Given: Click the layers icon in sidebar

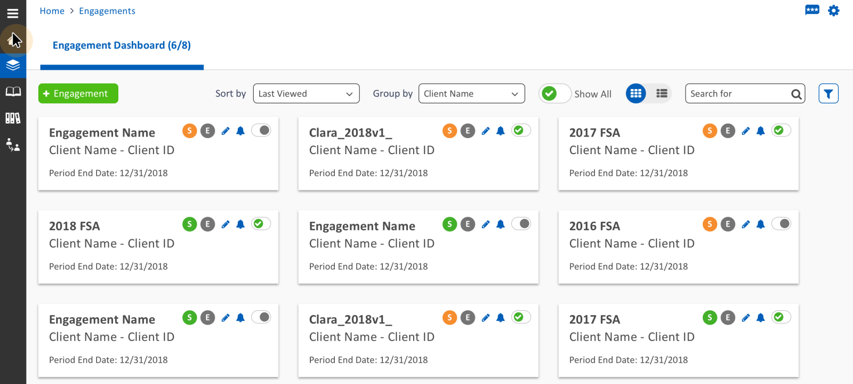Looking at the screenshot, I should pos(13,66).
